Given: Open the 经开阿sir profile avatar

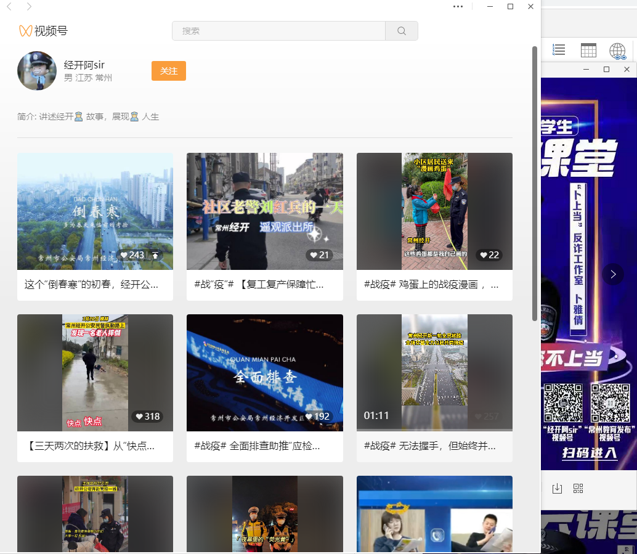Looking at the screenshot, I should 37,71.
